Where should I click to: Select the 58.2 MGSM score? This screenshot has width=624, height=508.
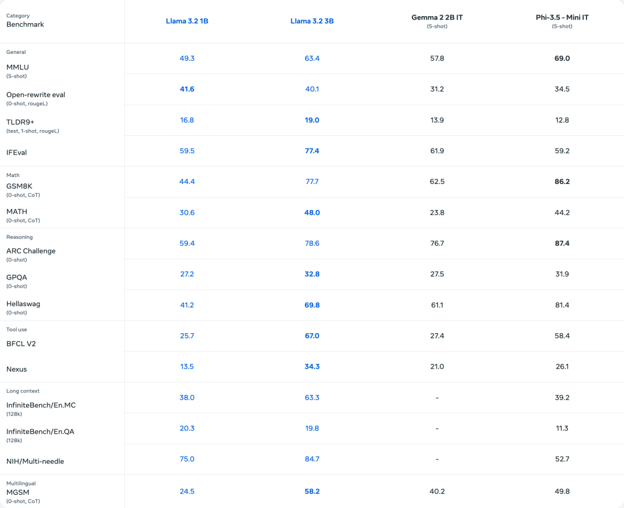tap(312, 491)
